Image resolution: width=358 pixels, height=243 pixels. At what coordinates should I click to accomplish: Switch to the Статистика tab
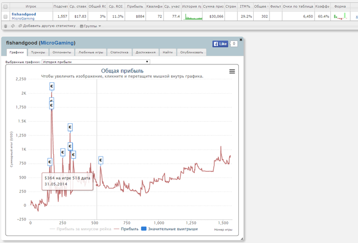point(119,52)
